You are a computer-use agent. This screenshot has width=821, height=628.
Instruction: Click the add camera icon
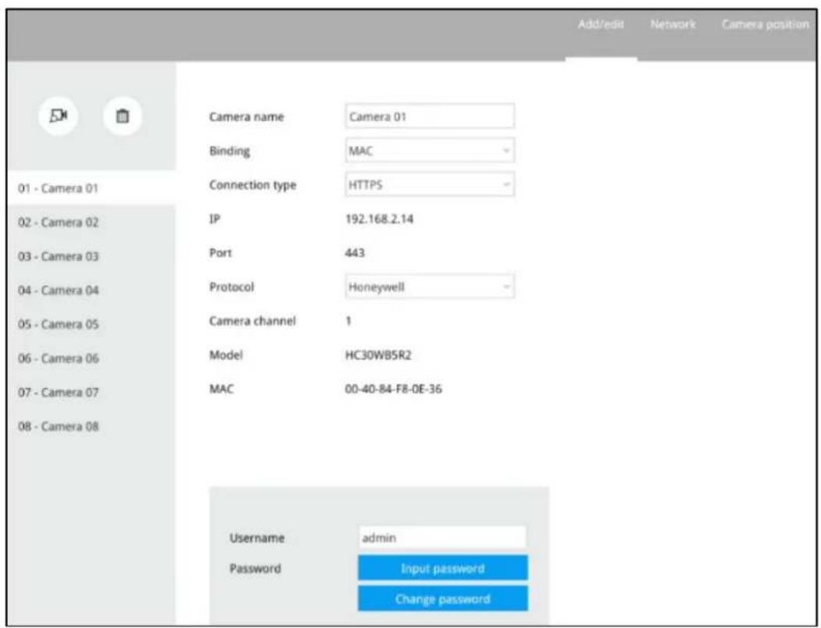[x=58, y=116]
